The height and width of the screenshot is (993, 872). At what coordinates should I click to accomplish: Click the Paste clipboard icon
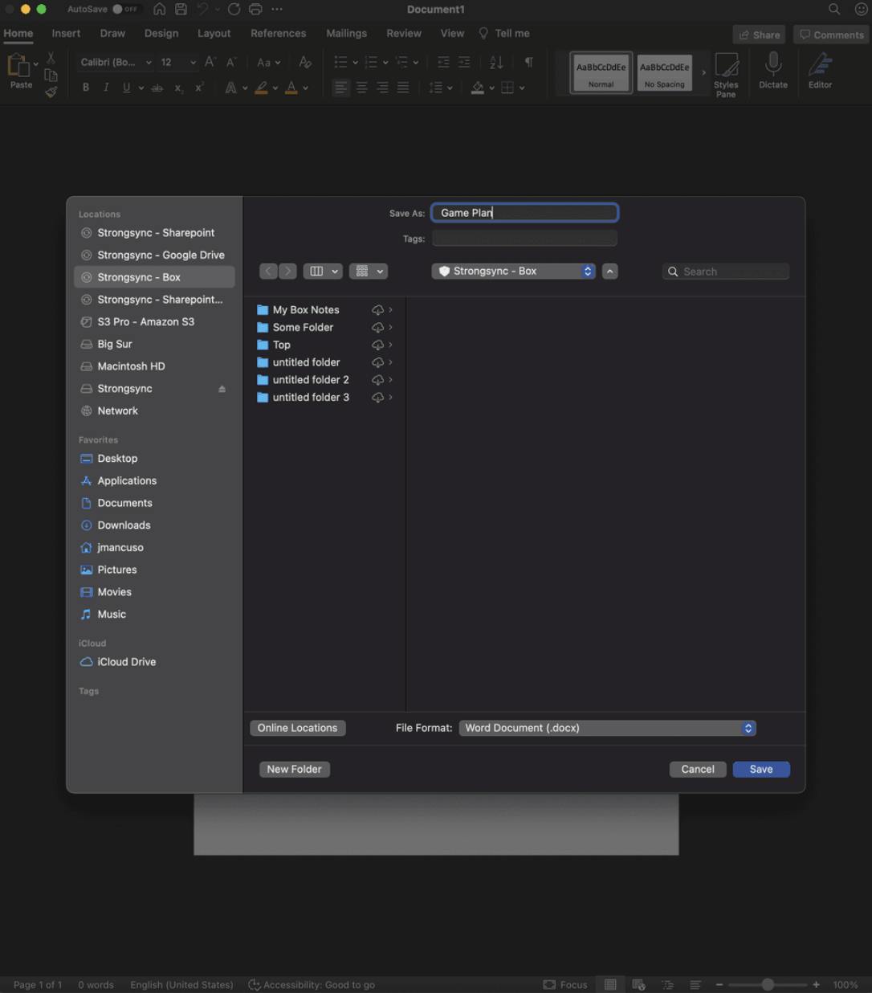[18, 67]
